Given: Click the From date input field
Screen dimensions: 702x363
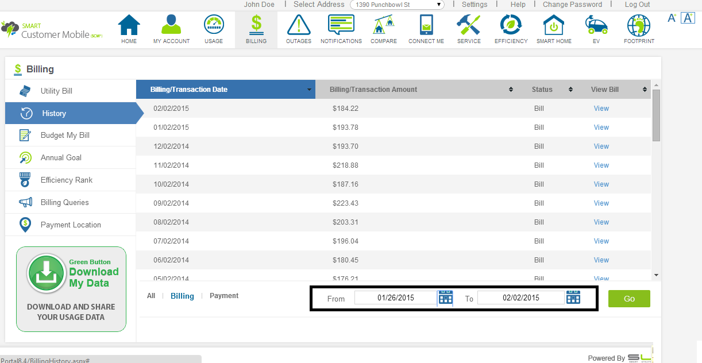Looking at the screenshot, I should coord(395,298).
